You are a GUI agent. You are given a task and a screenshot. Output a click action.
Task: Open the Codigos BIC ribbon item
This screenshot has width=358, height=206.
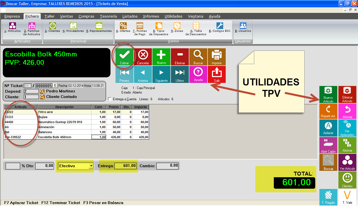220,27
